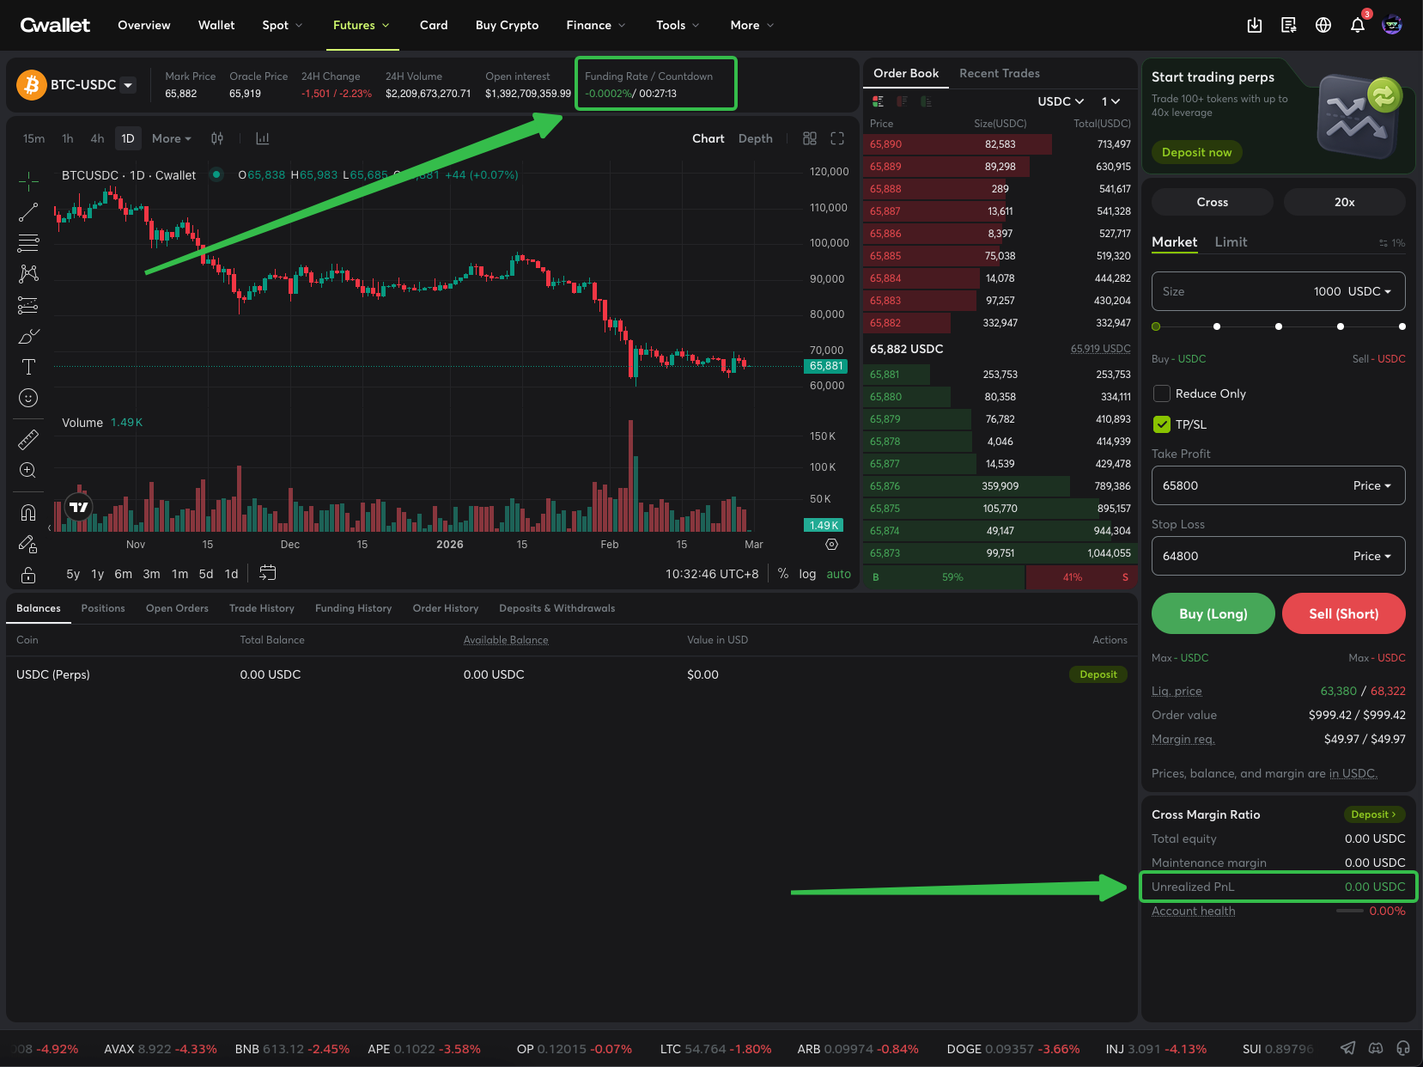Toggle log scale on chart
The image size is (1423, 1067).
pyautogui.click(x=807, y=574)
